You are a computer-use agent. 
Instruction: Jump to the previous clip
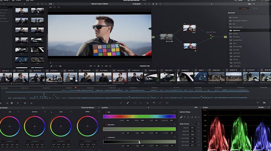(91, 66)
